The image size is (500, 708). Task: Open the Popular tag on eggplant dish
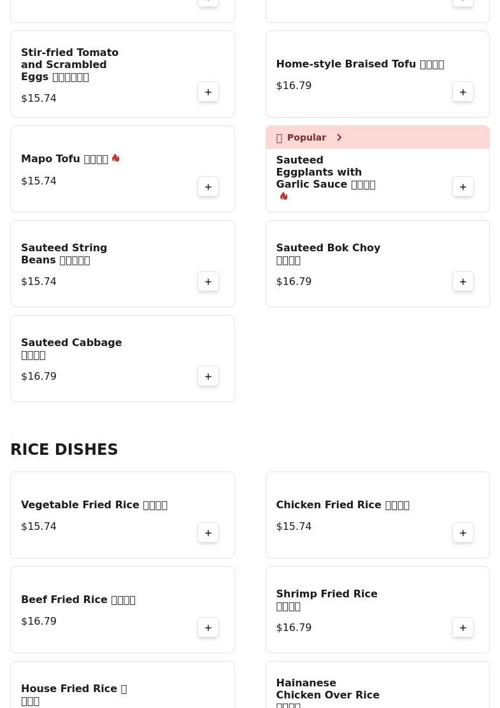(306, 137)
